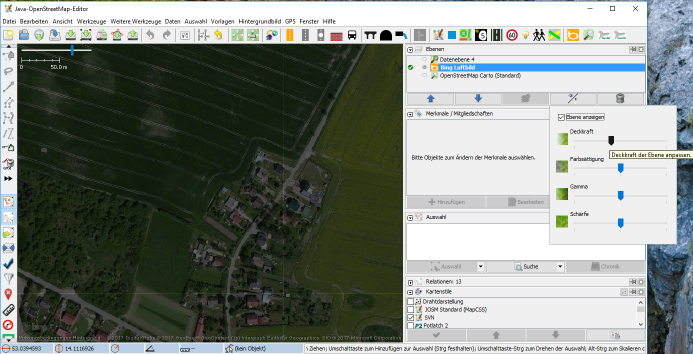Screen dimensions: 693x354
Task: Click the delete layer trash icon
Action: coord(620,98)
